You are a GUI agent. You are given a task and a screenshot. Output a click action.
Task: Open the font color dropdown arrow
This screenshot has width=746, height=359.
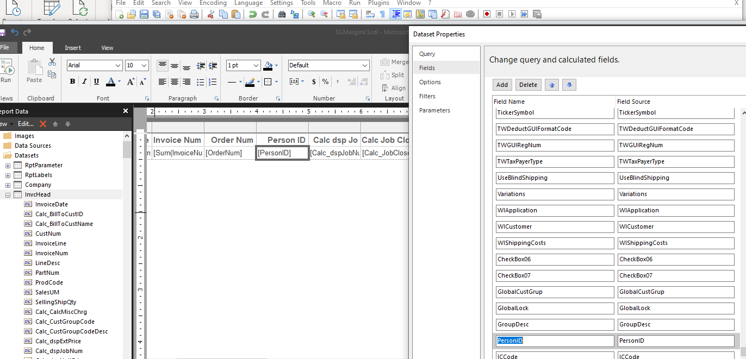click(x=119, y=82)
